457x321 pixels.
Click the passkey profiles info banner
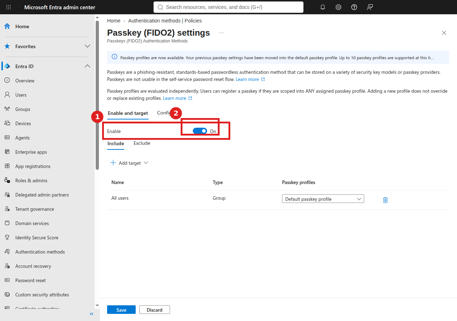pos(278,57)
